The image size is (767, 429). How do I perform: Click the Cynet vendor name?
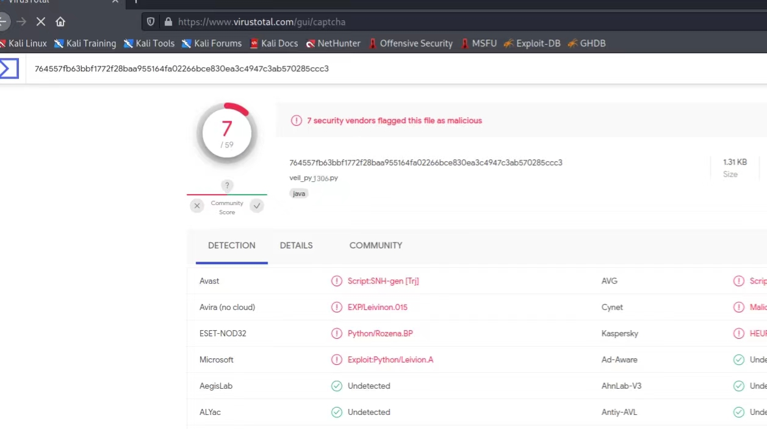(x=612, y=307)
